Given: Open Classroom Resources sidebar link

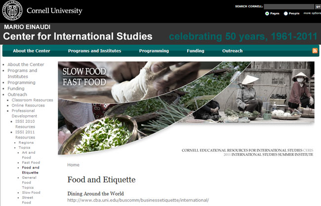Looking at the screenshot, I should (32, 100).
